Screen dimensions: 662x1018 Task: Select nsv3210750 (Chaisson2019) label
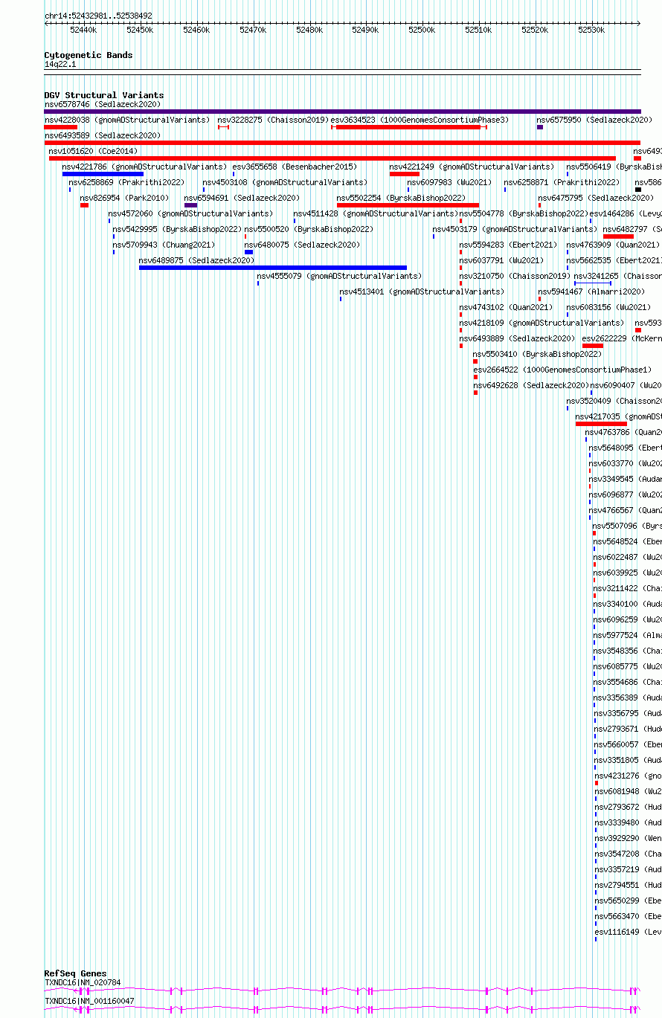click(x=515, y=276)
